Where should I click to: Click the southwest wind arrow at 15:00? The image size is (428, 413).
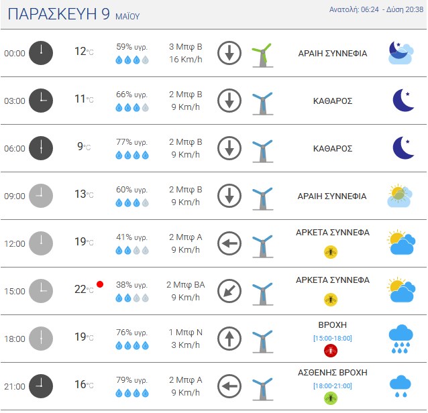[x=229, y=291]
